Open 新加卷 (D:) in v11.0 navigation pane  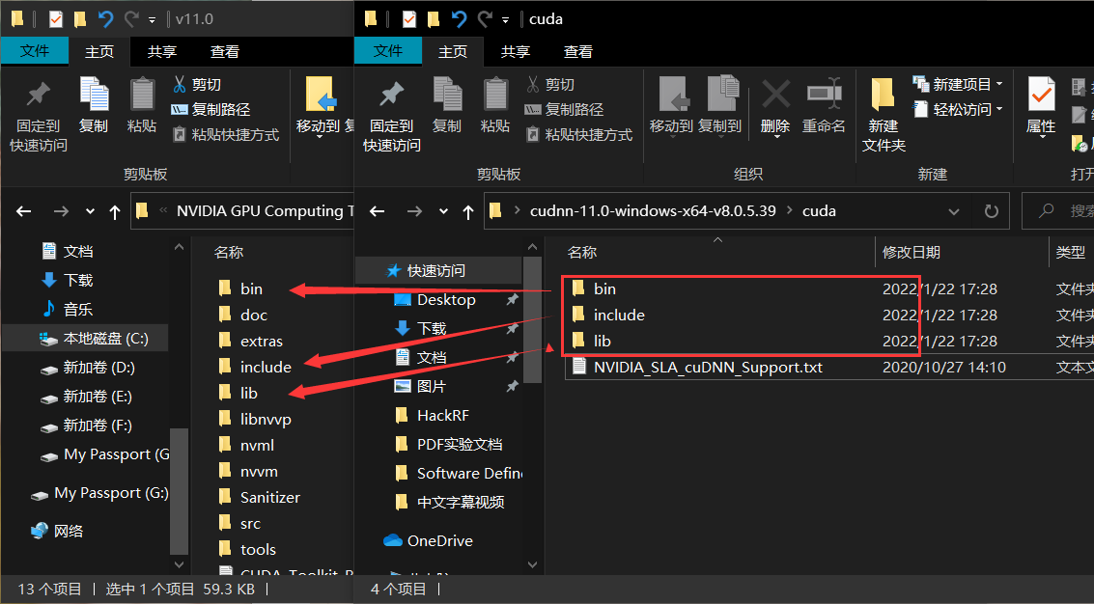coord(99,368)
